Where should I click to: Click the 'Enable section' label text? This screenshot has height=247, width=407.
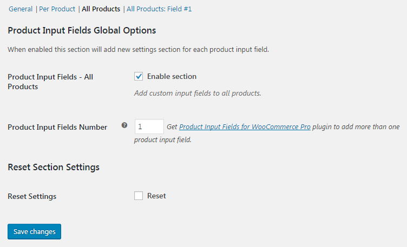pos(172,76)
